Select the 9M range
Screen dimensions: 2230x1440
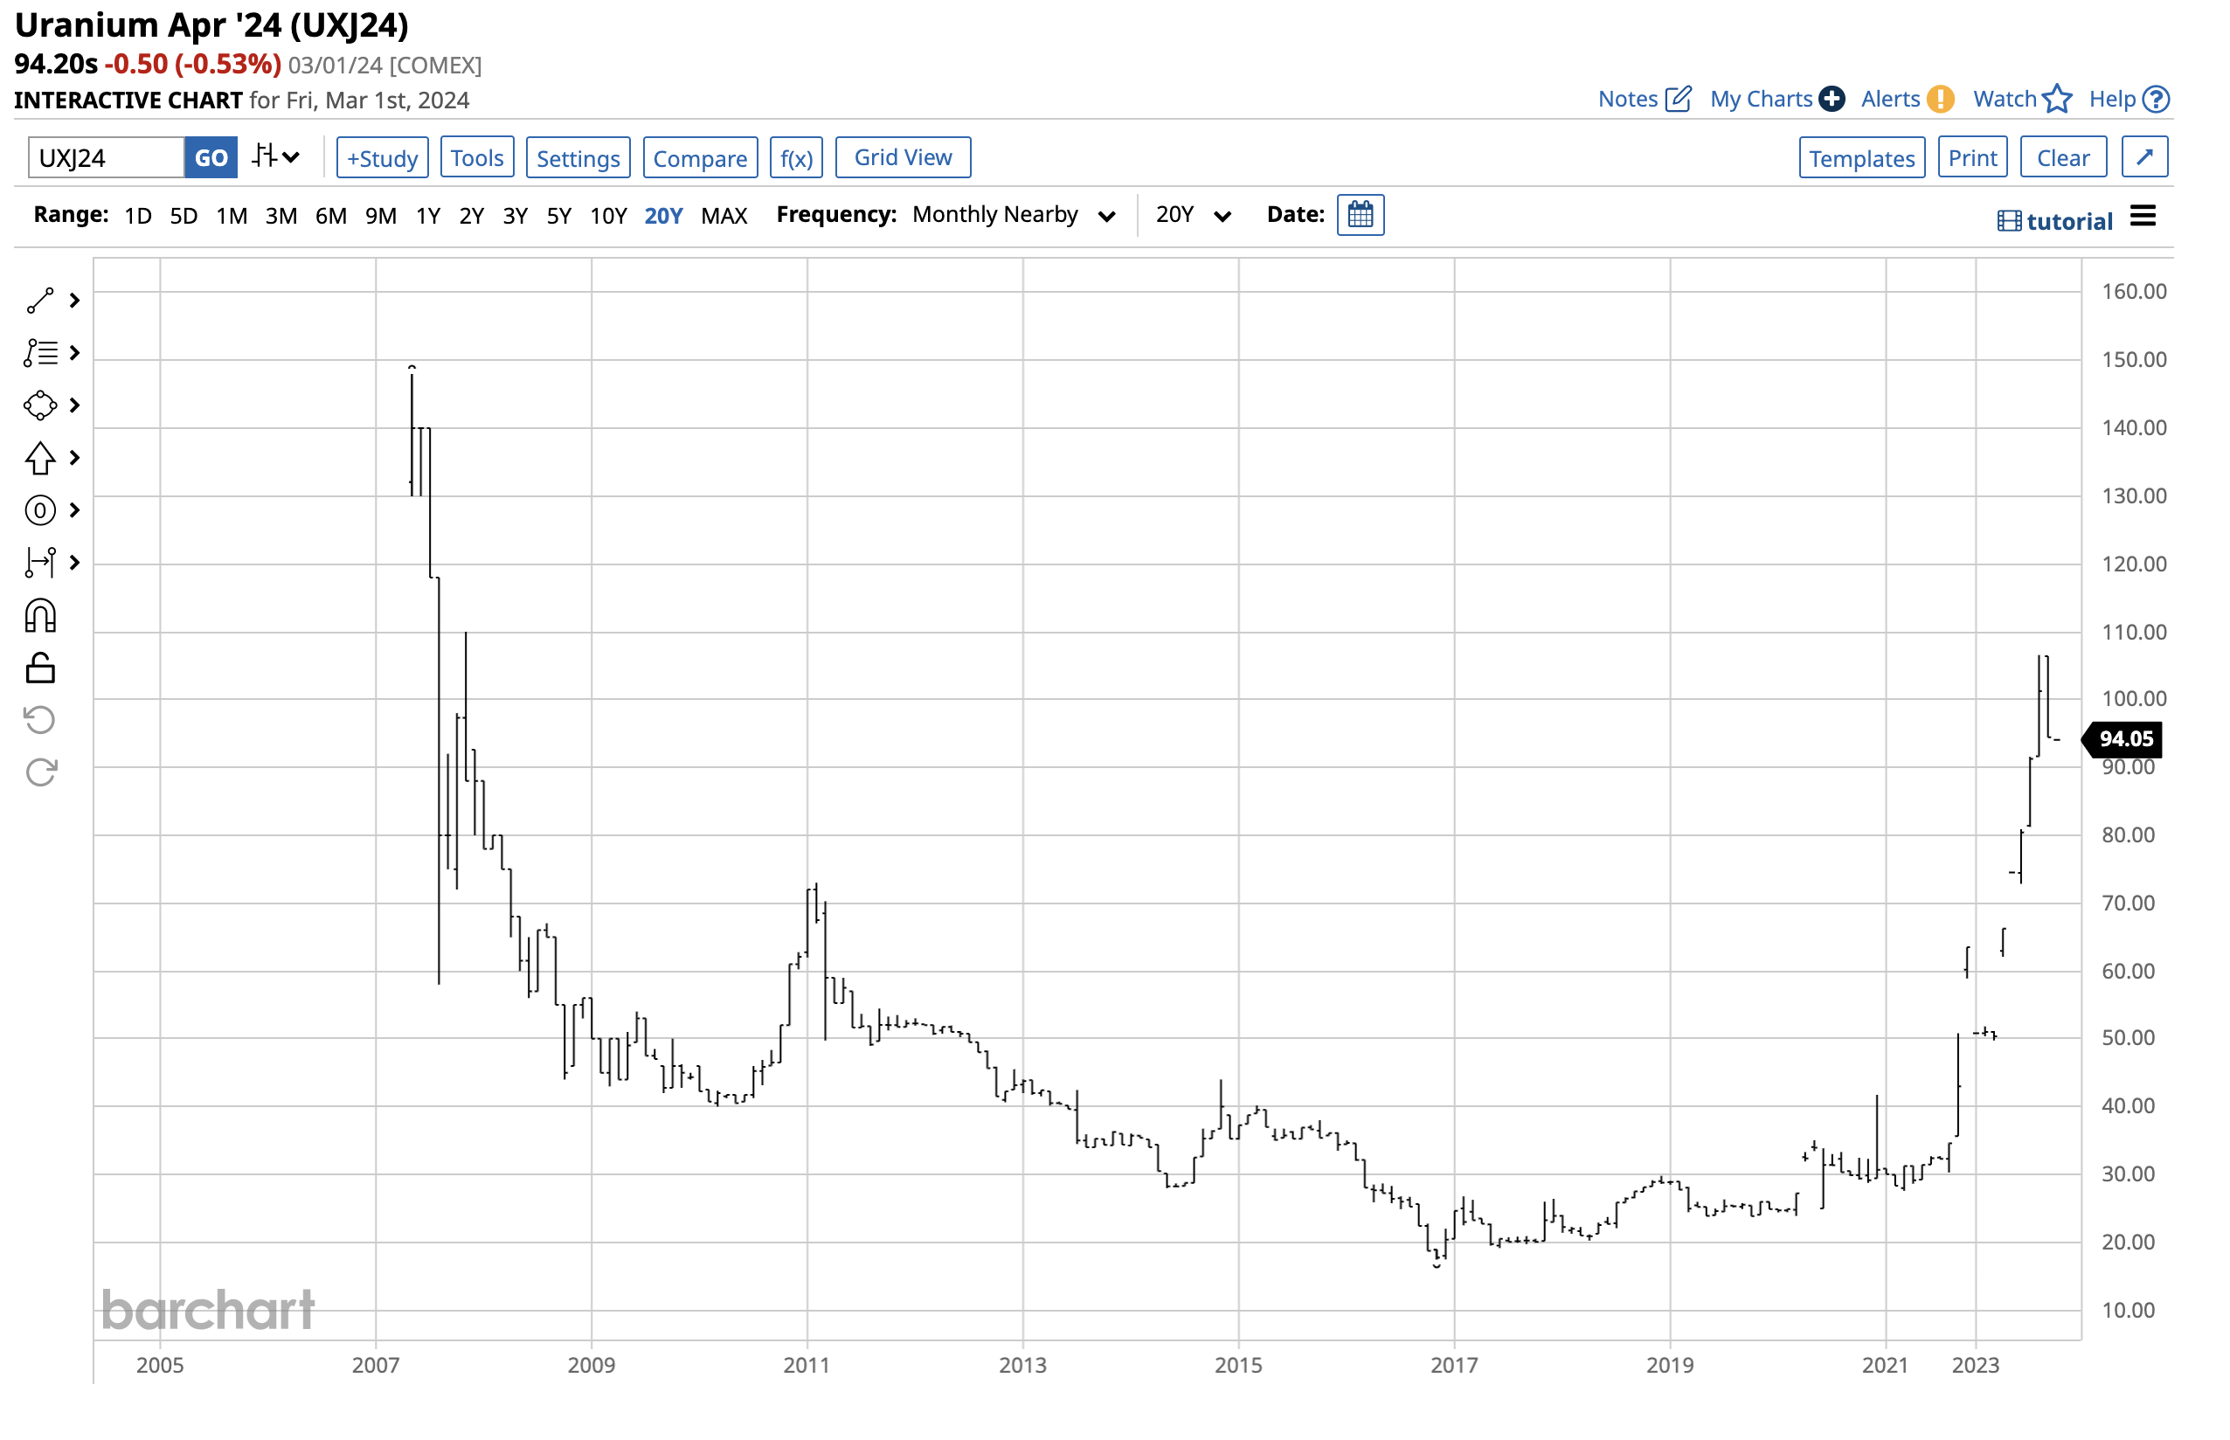pyautogui.click(x=380, y=215)
